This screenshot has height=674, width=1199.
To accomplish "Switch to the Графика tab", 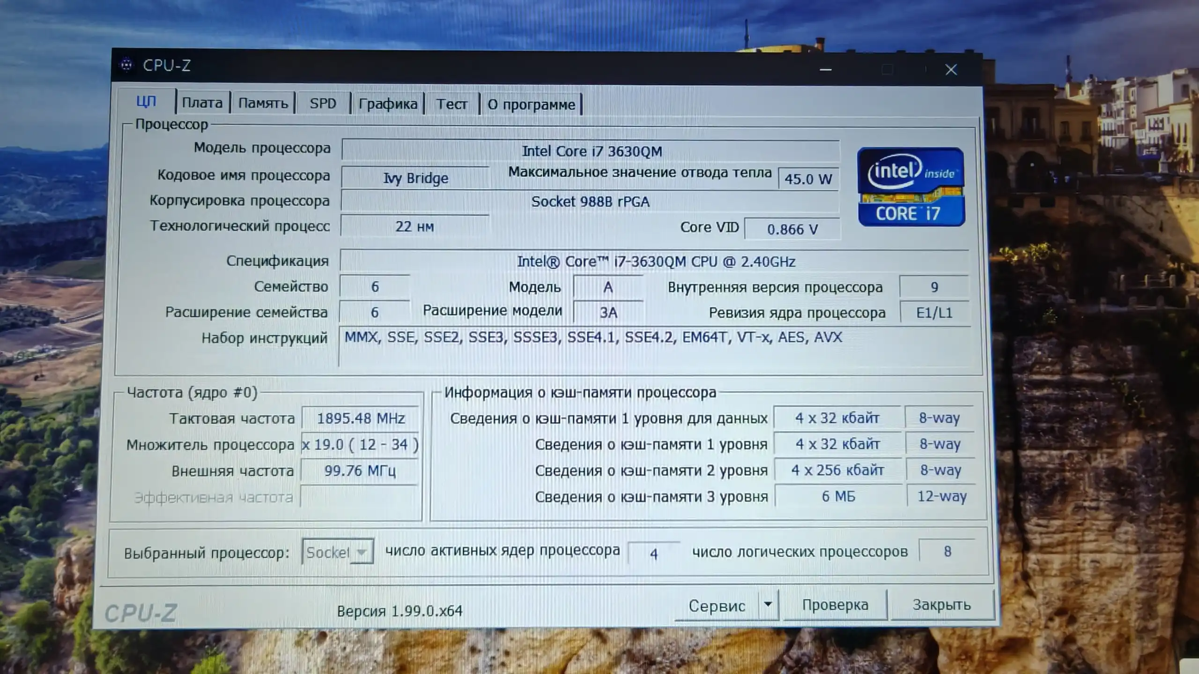I will (x=388, y=103).
